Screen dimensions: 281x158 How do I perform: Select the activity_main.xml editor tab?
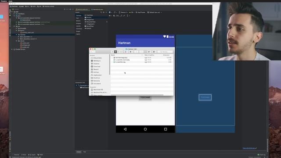(x=82, y=9)
